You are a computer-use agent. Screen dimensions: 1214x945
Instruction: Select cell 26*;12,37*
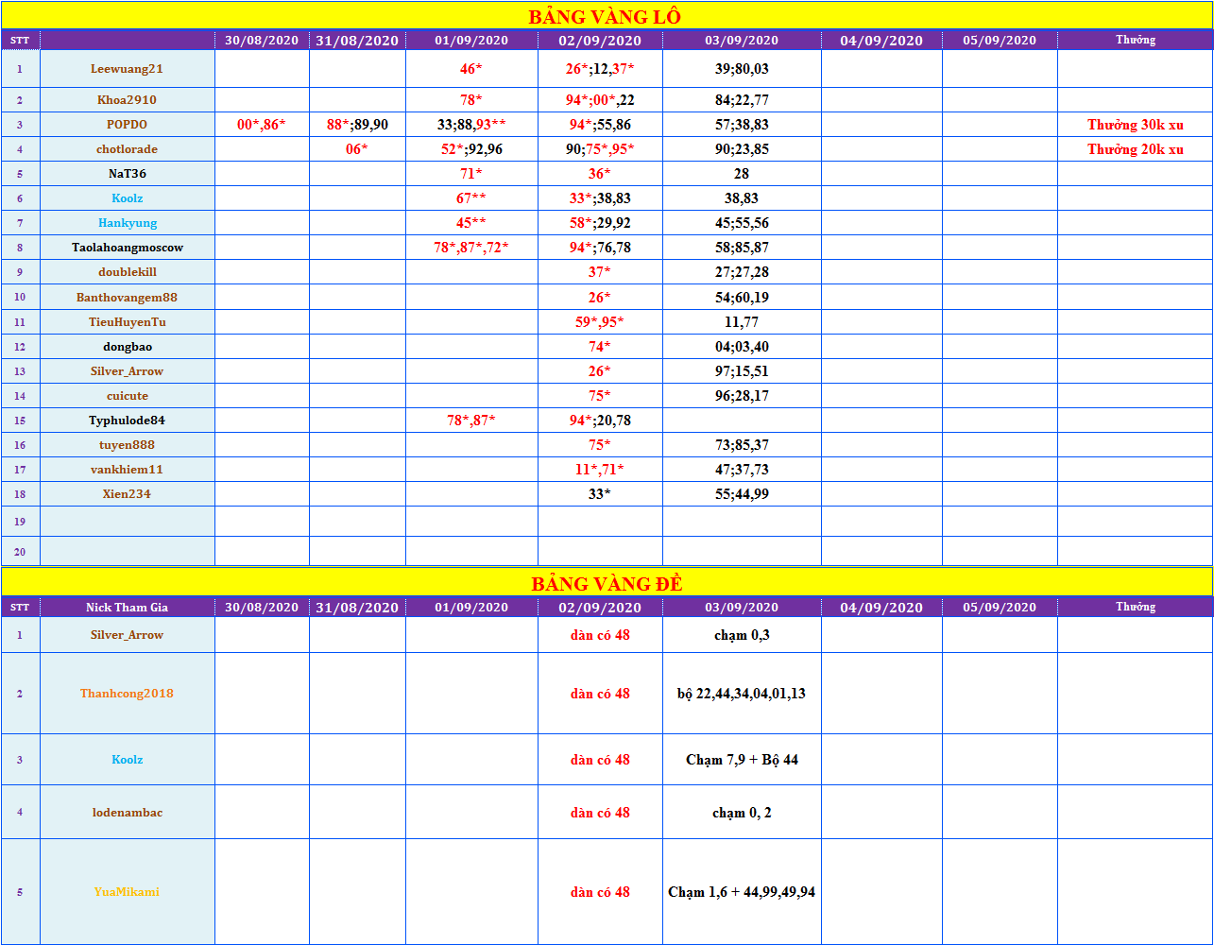pyautogui.click(x=600, y=69)
